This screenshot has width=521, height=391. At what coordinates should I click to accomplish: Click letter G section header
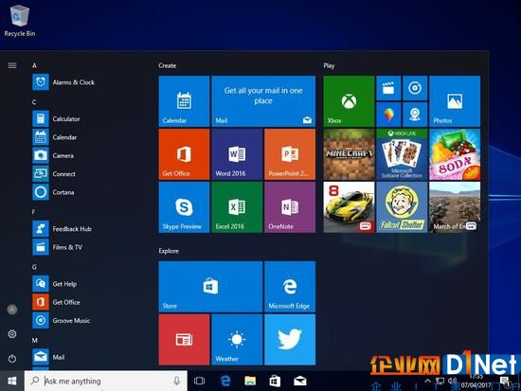tap(34, 267)
